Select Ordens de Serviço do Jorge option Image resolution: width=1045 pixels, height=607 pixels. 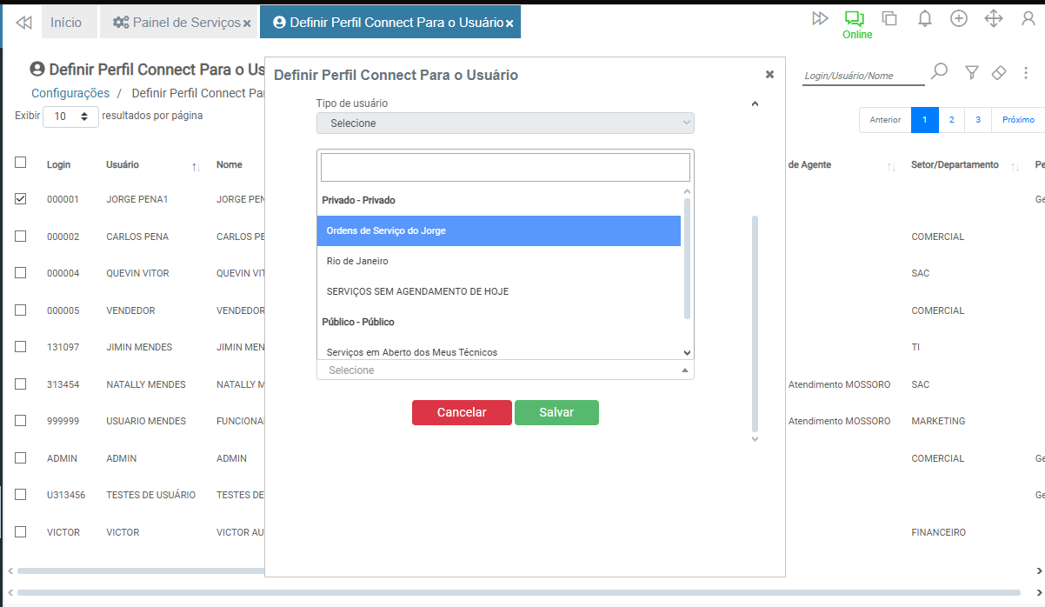coord(498,231)
